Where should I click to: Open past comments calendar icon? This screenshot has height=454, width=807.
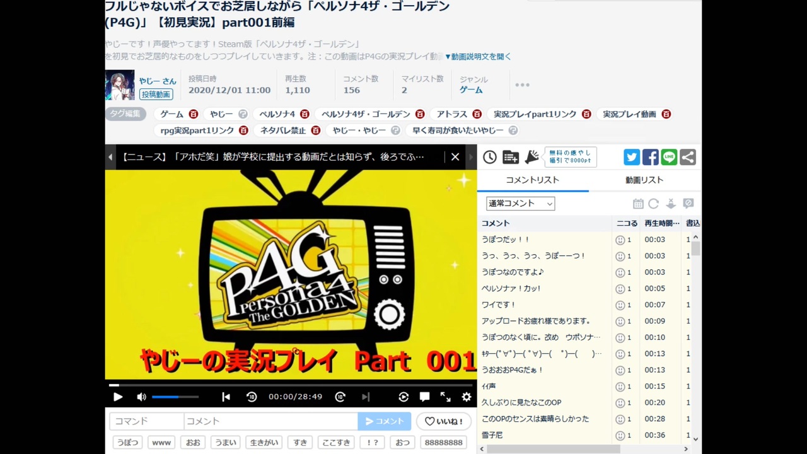pos(638,204)
